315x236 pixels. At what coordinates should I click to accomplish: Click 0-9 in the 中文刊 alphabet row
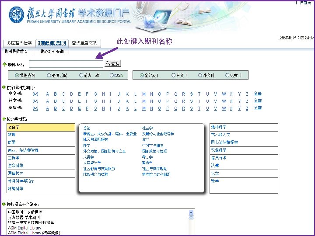(35, 94)
